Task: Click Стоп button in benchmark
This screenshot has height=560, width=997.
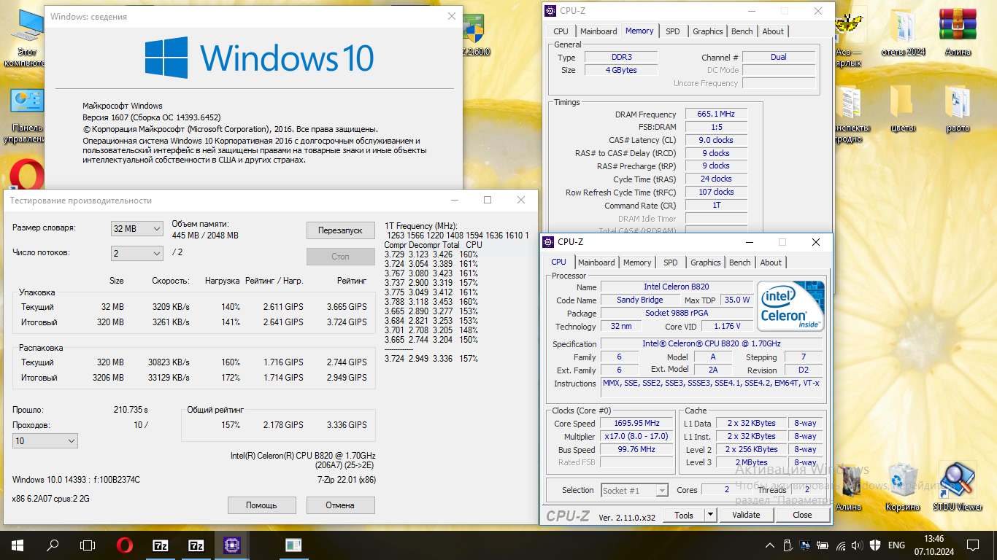Action: (x=340, y=257)
